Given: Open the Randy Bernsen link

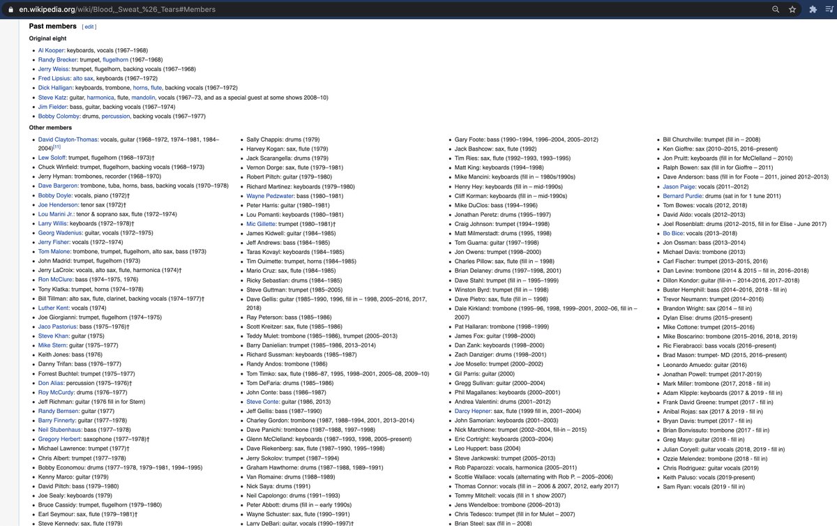Looking at the screenshot, I should point(59,411).
